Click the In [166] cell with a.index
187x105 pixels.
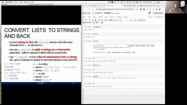pyautogui.click(x=127, y=27)
